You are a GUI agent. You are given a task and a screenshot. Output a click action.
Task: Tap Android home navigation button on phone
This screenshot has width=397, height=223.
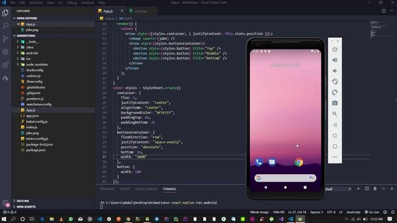point(285,187)
